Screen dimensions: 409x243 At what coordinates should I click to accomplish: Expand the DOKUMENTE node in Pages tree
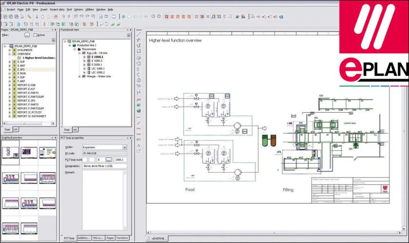pos(10,50)
